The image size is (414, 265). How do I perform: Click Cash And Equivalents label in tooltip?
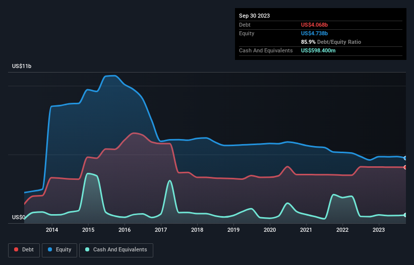pos(266,50)
